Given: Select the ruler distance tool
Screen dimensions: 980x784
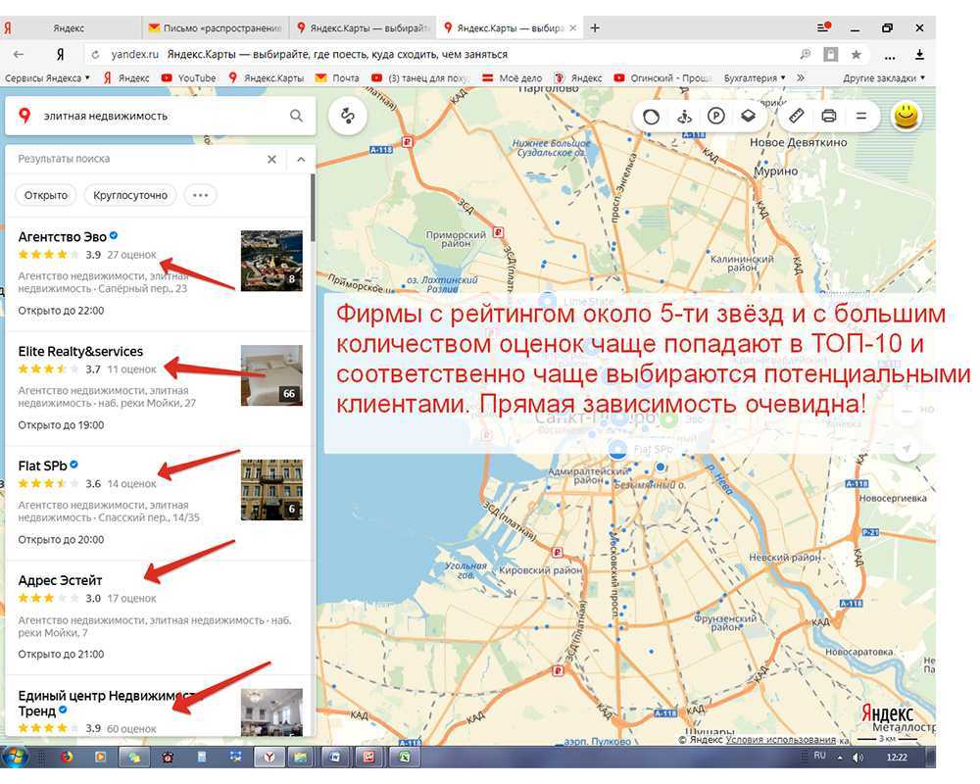Looking at the screenshot, I should [796, 116].
